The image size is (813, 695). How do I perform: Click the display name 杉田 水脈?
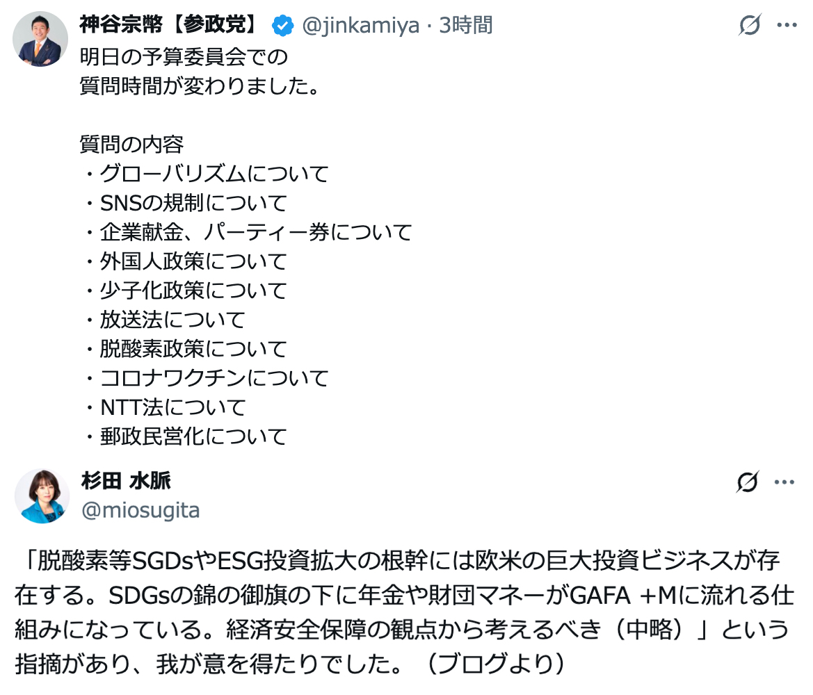click(x=126, y=481)
